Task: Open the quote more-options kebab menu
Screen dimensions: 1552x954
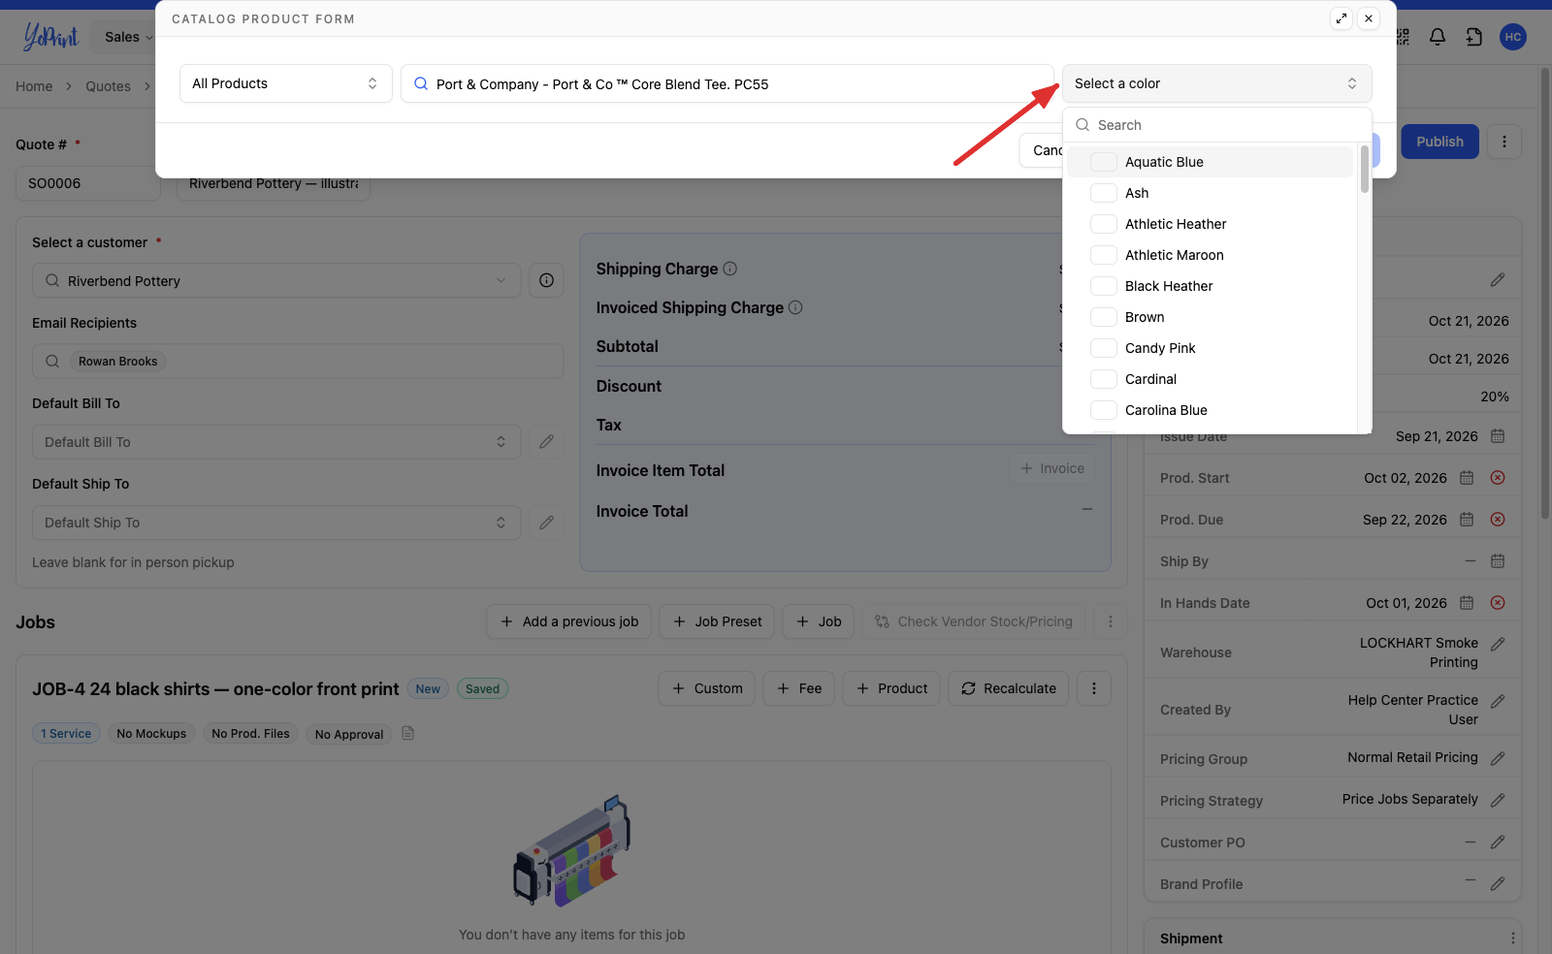Action: point(1504,142)
